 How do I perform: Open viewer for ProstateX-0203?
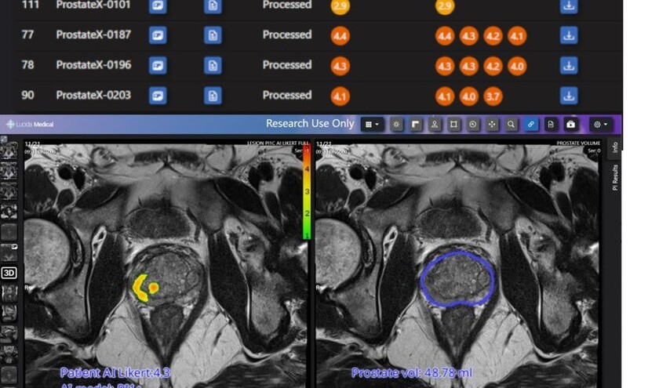pyautogui.click(x=158, y=96)
